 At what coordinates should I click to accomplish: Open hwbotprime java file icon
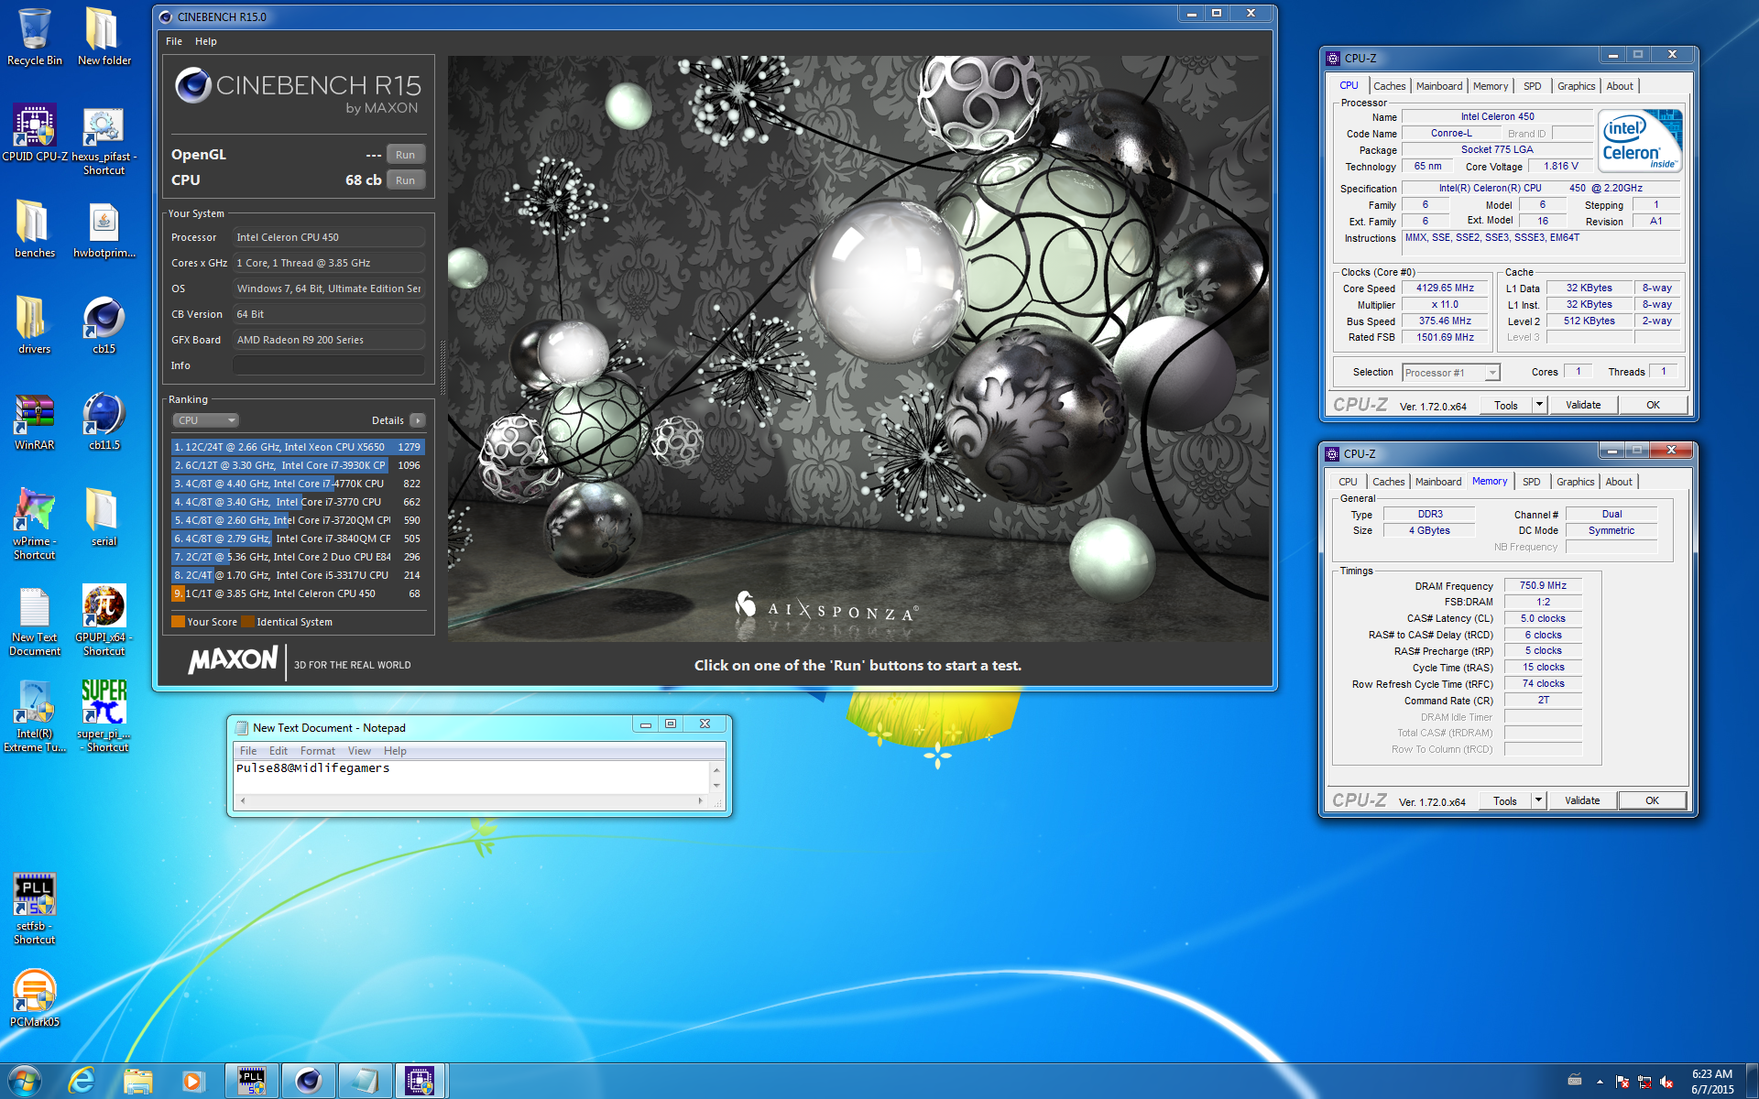[x=104, y=229]
